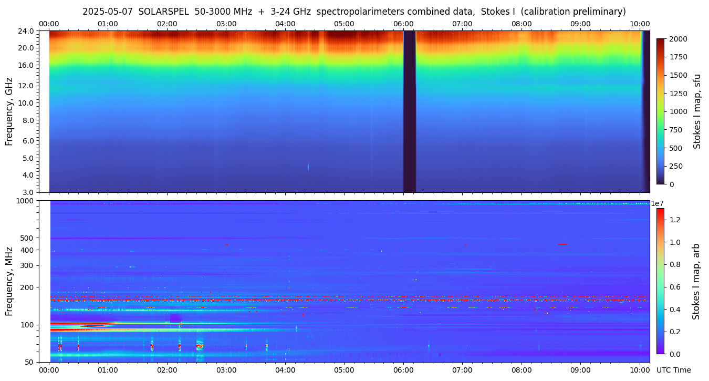Click the 03:00 tick label below the bottom plot

[x=226, y=370]
